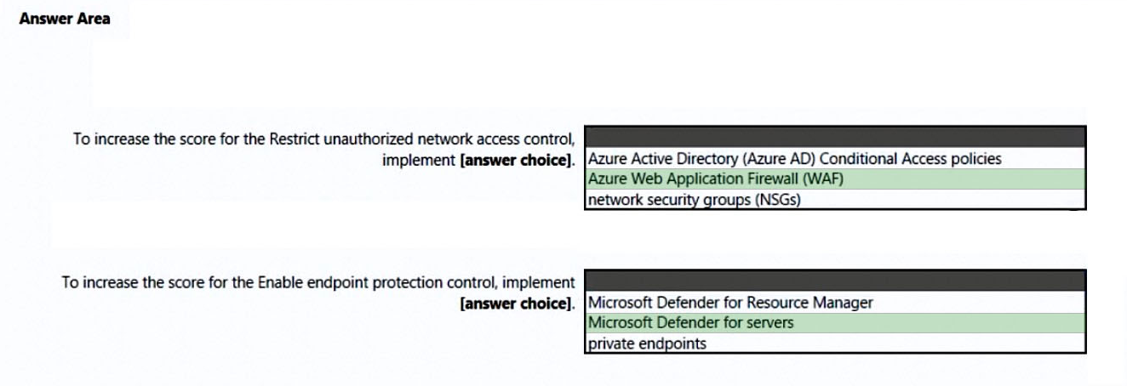The height and width of the screenshot is (386, 1127).
Task: Choose Microsoft Defender for servers option
Action: pos(690,323)
